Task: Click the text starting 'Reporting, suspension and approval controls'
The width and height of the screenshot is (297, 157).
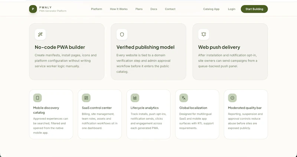Action: coord(245,121)
